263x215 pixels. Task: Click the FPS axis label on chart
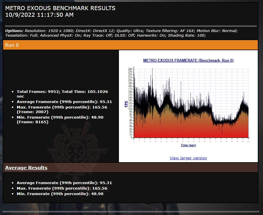[126, 104]
